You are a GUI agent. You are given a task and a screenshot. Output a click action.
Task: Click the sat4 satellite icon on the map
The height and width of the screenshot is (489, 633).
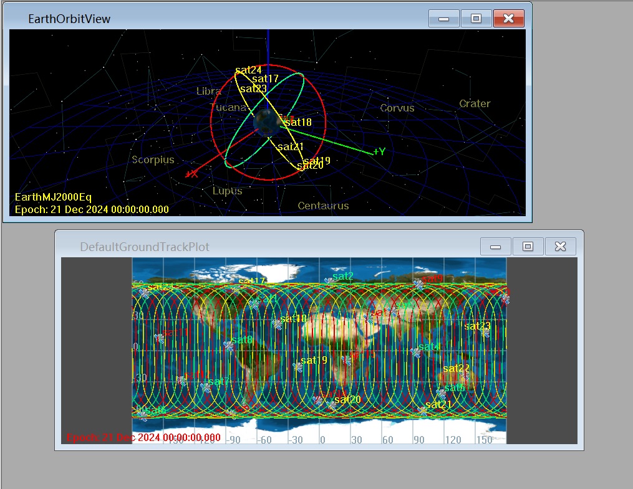tap(415, 353)
